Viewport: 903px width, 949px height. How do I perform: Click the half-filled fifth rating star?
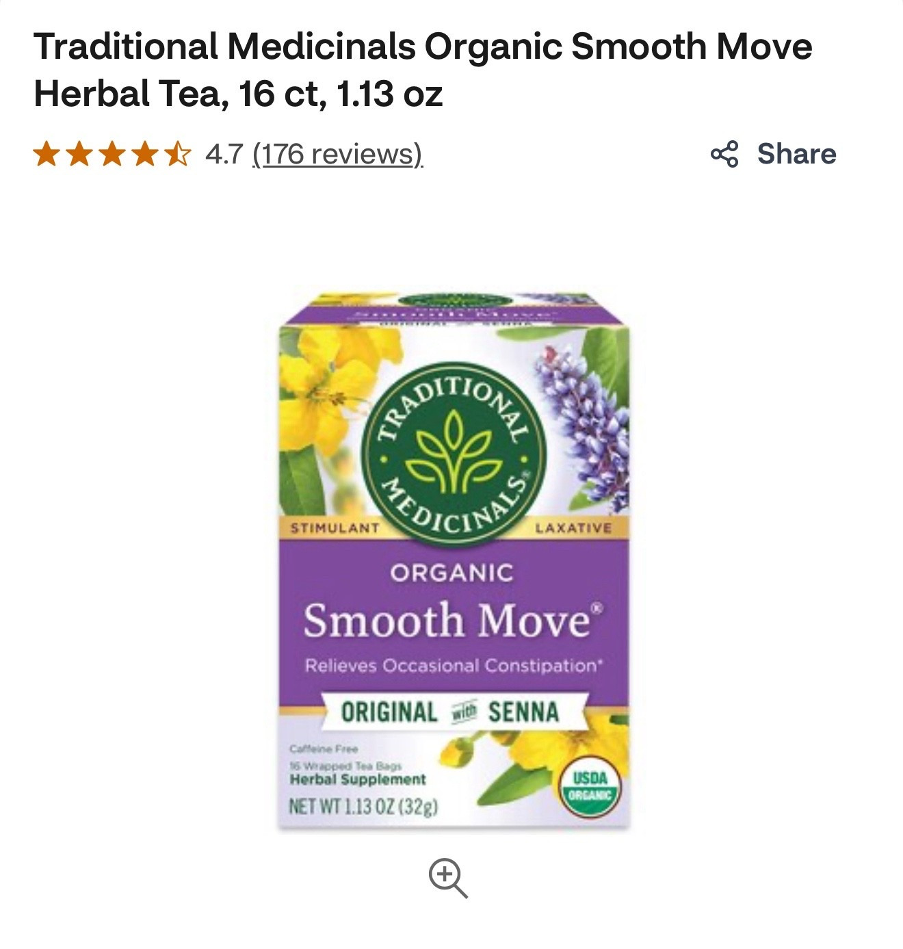point(176,154)
